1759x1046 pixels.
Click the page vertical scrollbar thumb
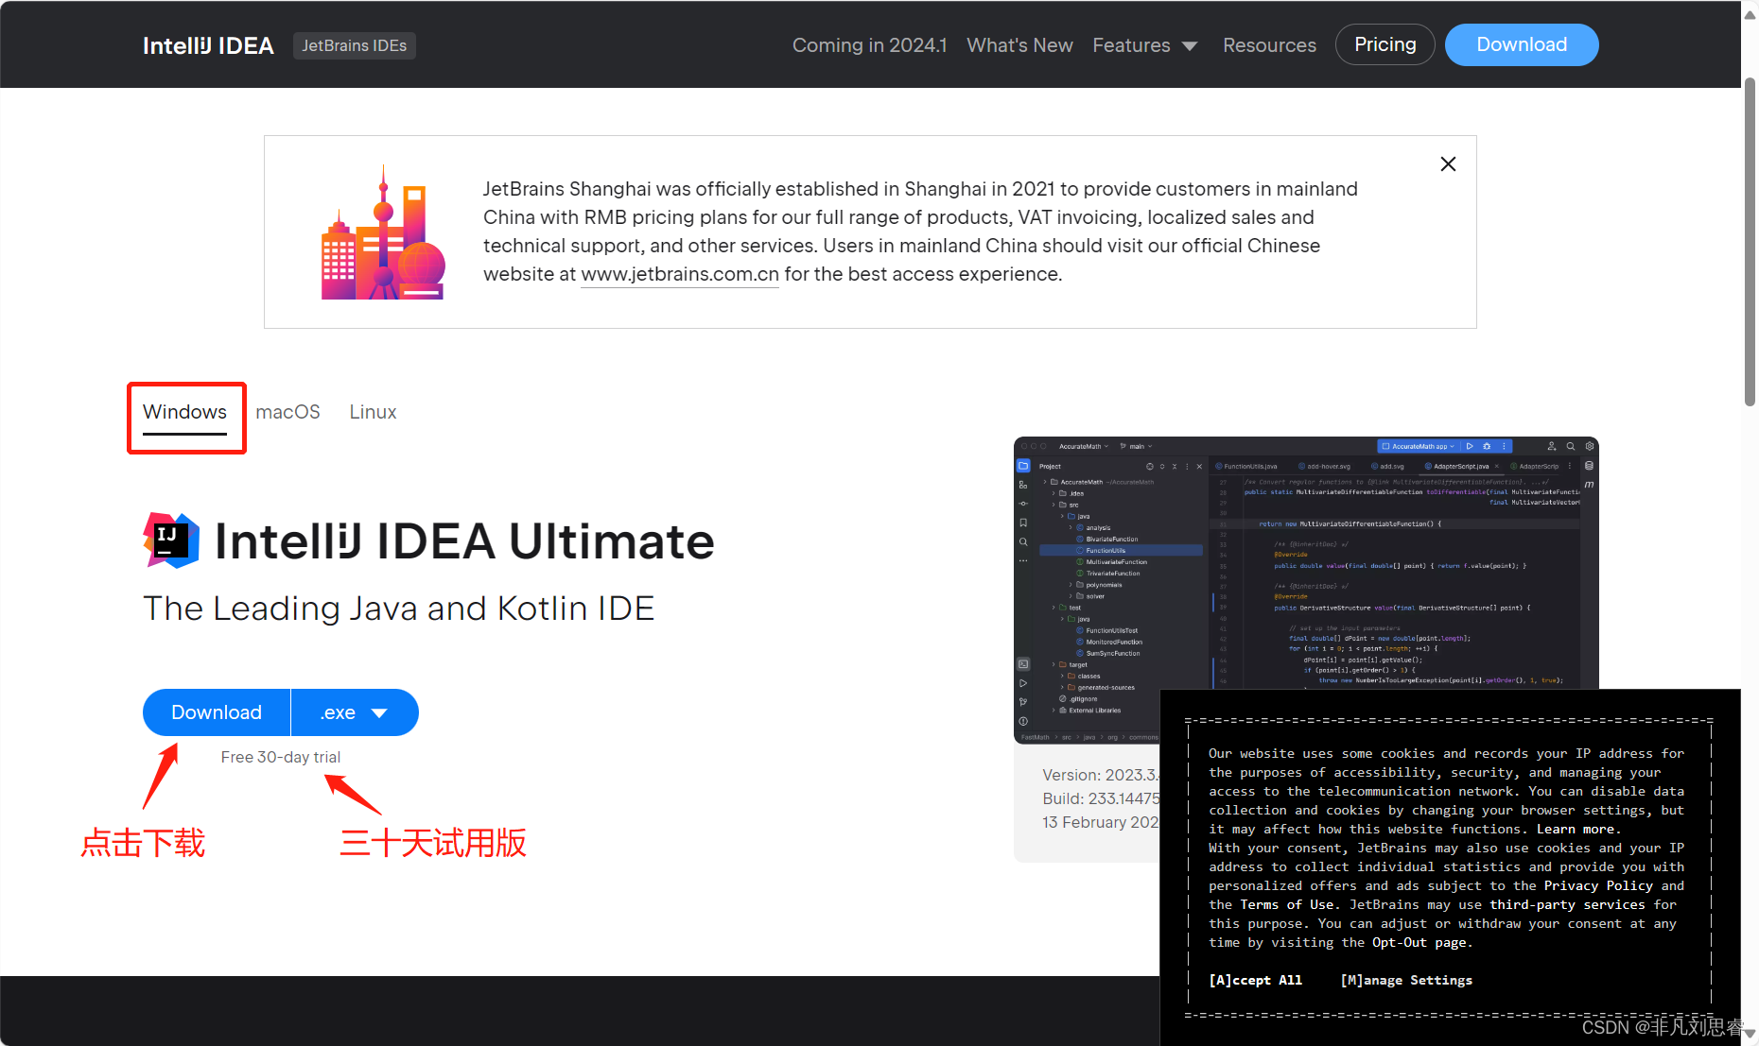[1750, 241]
